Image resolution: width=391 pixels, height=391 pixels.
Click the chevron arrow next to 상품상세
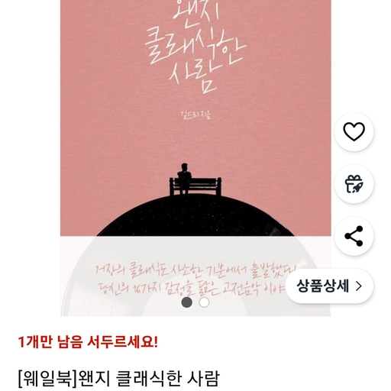coord(359,286)
